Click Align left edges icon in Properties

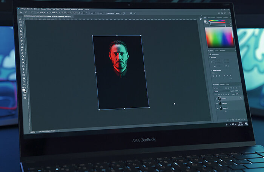[x=213, y=76]
